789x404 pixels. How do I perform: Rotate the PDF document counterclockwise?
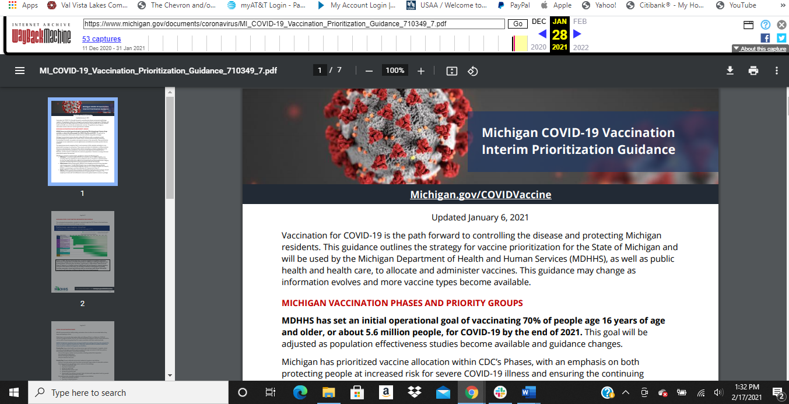pyautogui.click(x=473, y=71)
